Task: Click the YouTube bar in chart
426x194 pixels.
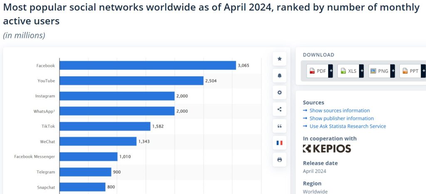Action: point(131,81)
